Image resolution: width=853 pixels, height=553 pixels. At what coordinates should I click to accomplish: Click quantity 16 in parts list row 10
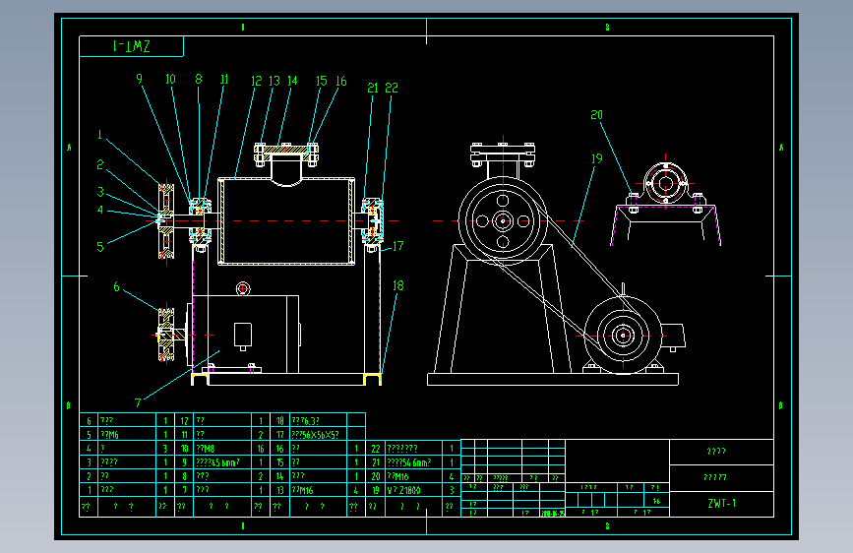coord(261,449)
